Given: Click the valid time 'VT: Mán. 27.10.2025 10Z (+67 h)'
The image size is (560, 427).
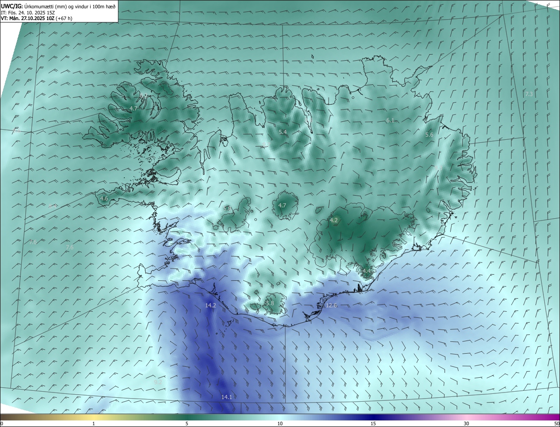Looking at the screenshot, I should click(x=37, y=18).
